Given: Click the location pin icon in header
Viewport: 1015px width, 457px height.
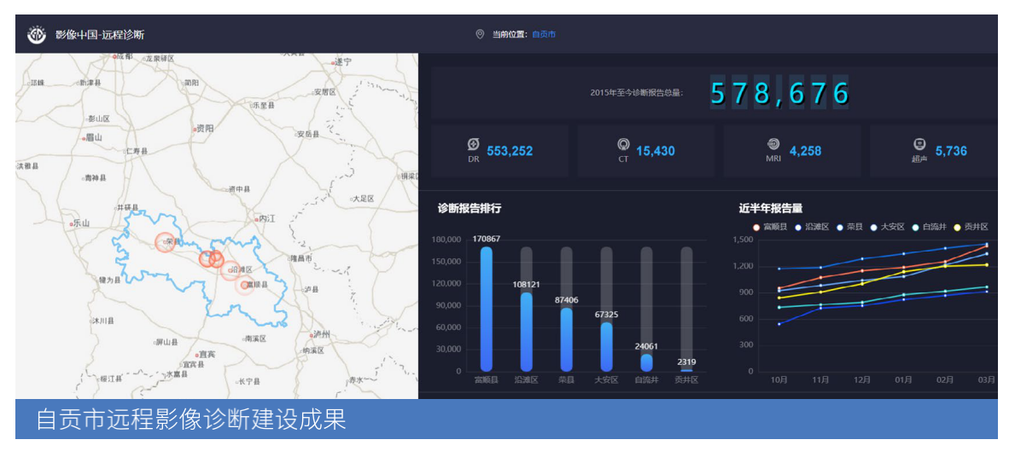Looking at the screenshot, I should click(480, 35).
